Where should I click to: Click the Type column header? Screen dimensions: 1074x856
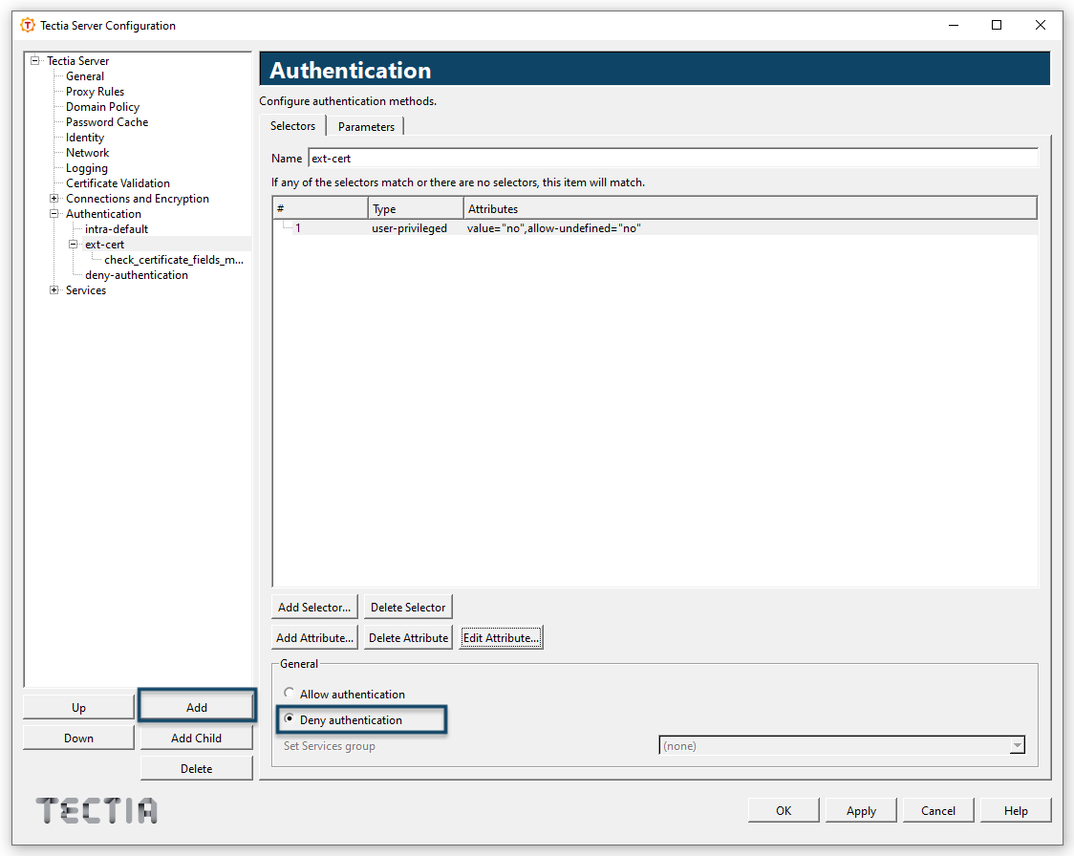pos(416,208)
